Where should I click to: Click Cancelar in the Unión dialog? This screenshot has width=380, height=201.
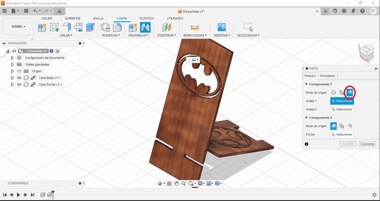(367, 144)
